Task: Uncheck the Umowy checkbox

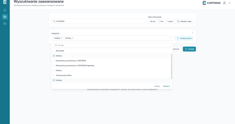Action: click(54, 80)
